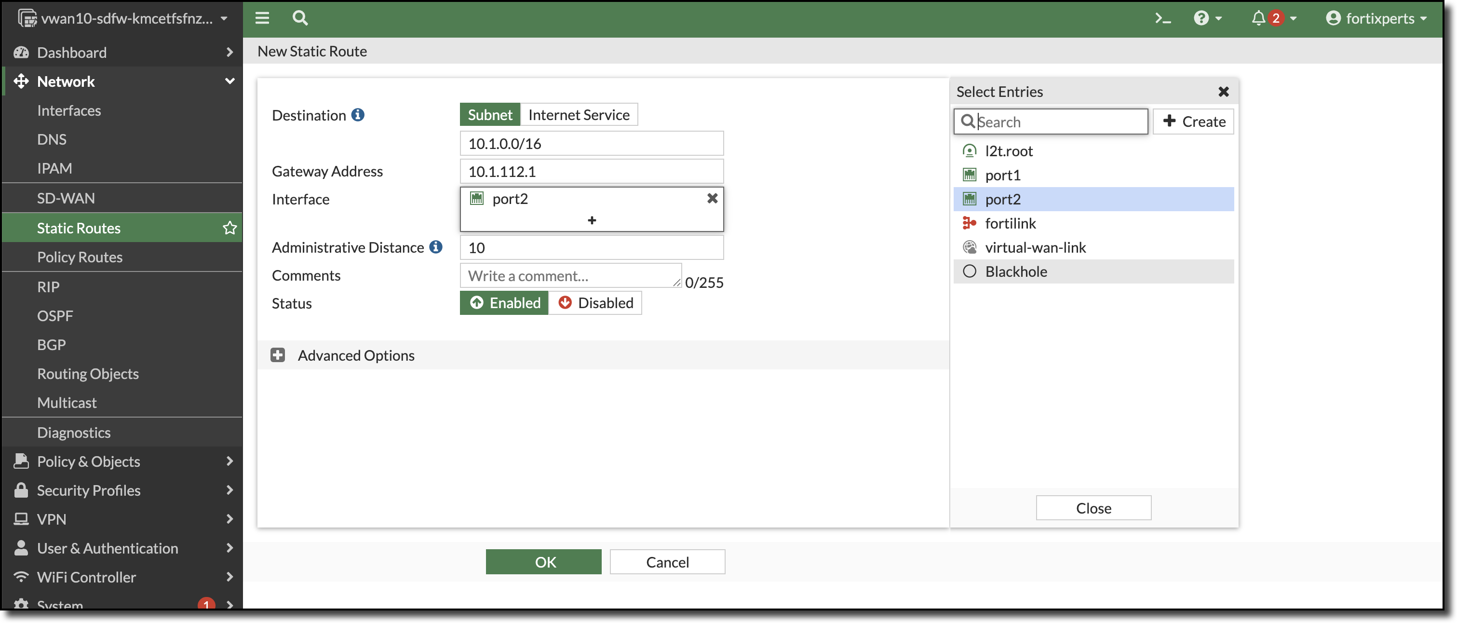Select Blackhole entry in list
This screenshot has height=623, width=1457.
[1015, 271]
